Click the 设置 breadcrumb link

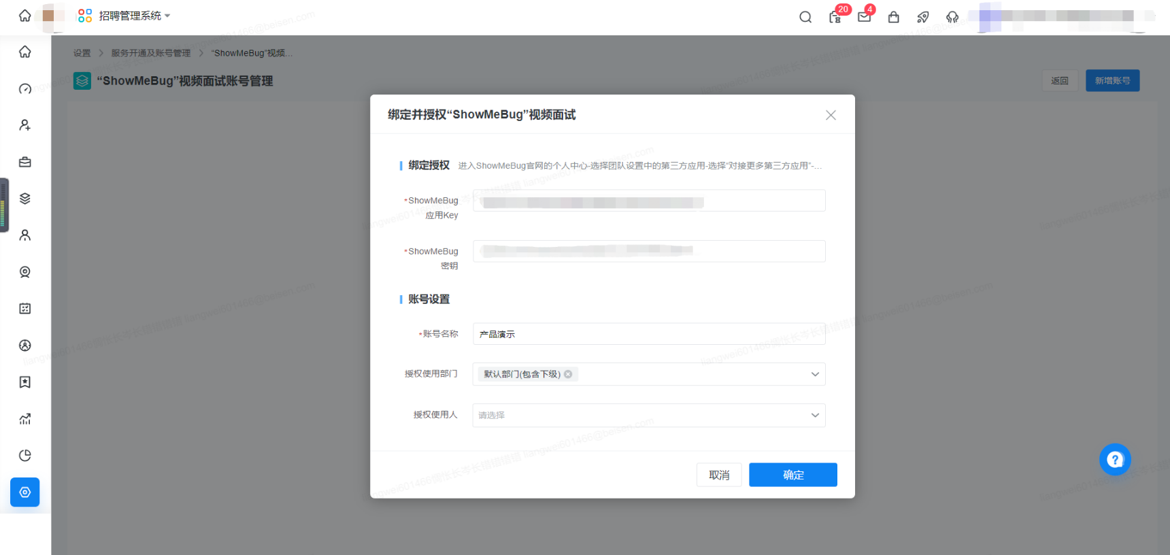coord(82,53)
